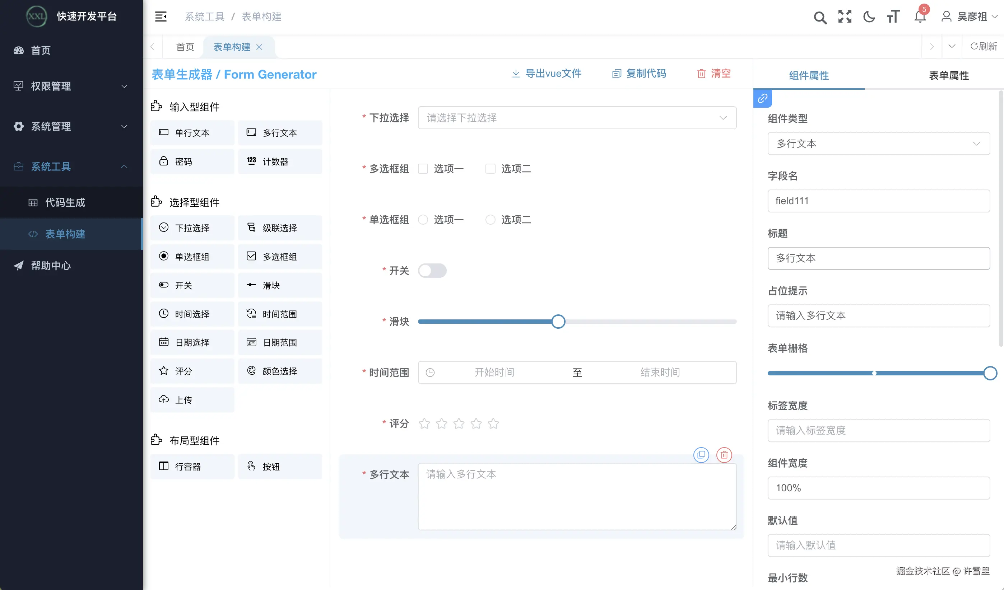The image size is (1004, 590).
Task: Select 选项二 radio in 单选框组
Action: [491, 220]
